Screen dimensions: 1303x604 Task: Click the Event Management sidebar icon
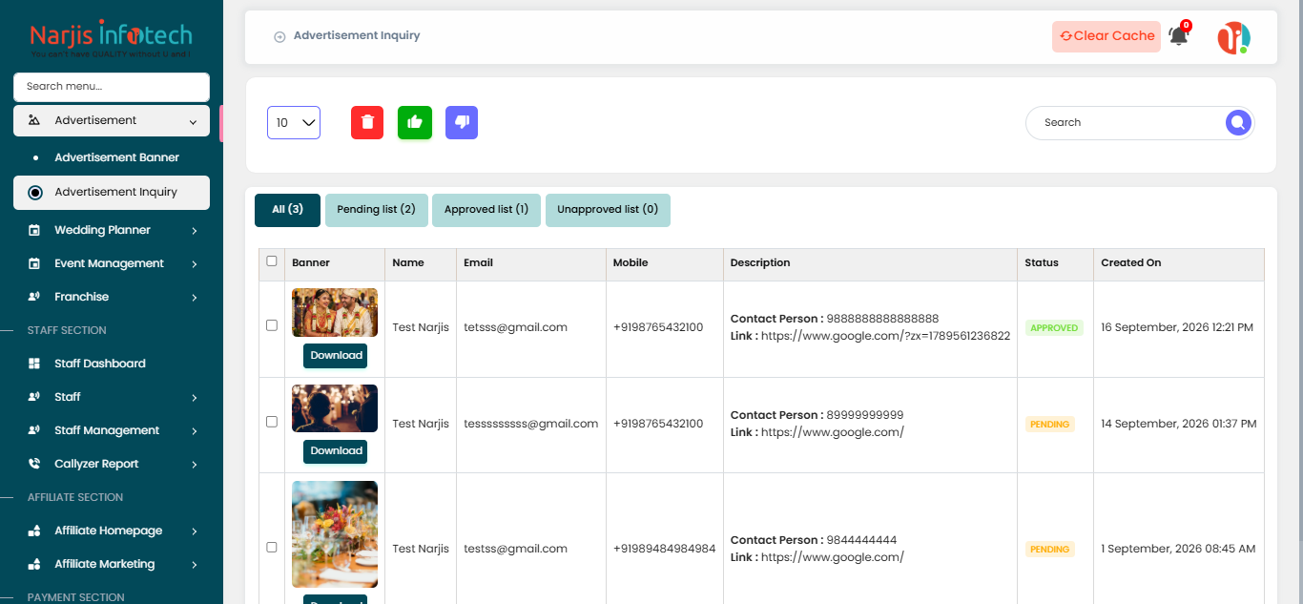point(34,263)
